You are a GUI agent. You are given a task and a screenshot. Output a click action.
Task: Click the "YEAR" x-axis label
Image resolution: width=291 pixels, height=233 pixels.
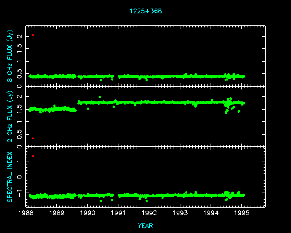tap(145, 225)
